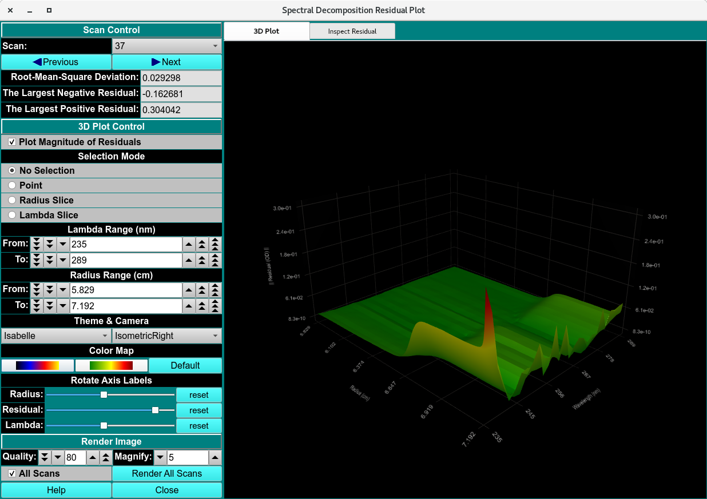This screenshot has height=499, width=707.
Task: Toggle Plot Magnitude of Residuals checkbox
Action: coord(12,142)
